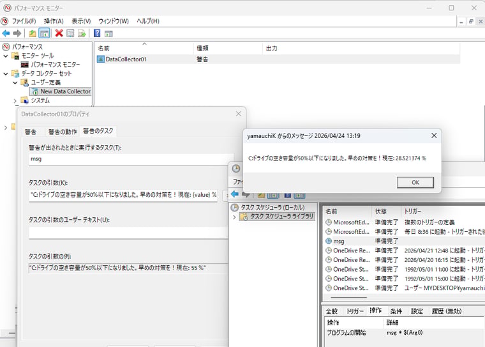The image size is (485, 347).
Task: Open the ヘルプ(H) menu
Action: [148, 21]
